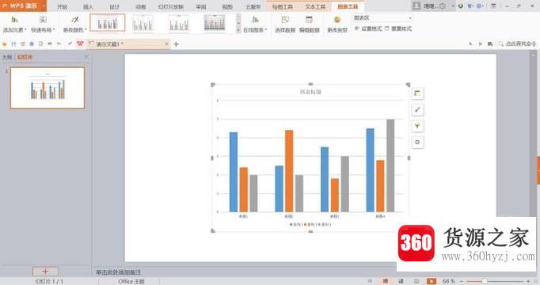Click the 重置样式 reset style button
Viewport: 540px width, 285px height.
tap(398, 28)
